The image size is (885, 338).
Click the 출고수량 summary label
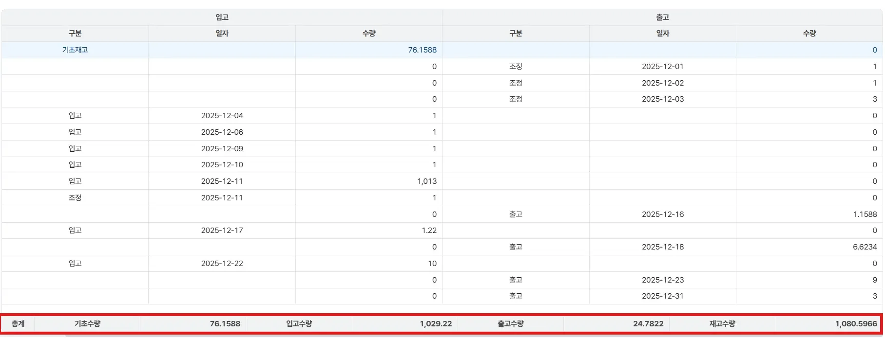coord(511,324)
